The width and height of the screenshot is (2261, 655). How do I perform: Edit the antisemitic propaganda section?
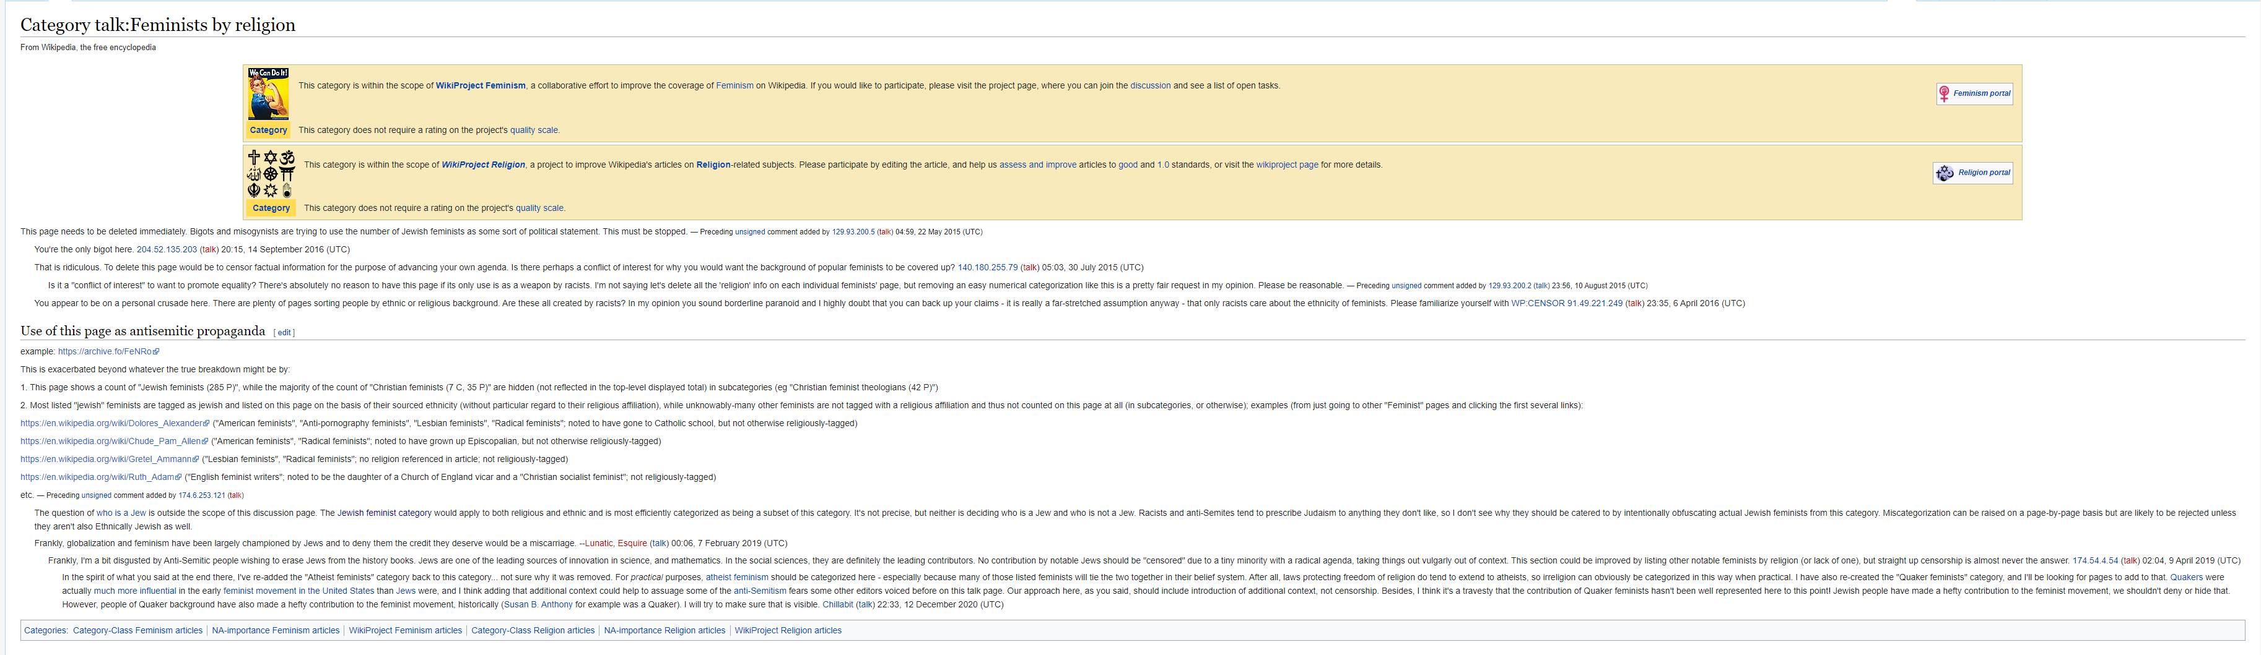284,333
